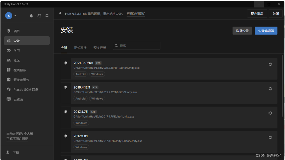285x160 pixels.
Task: Minimize the Unity Hub window
Action: coord(259,4)
